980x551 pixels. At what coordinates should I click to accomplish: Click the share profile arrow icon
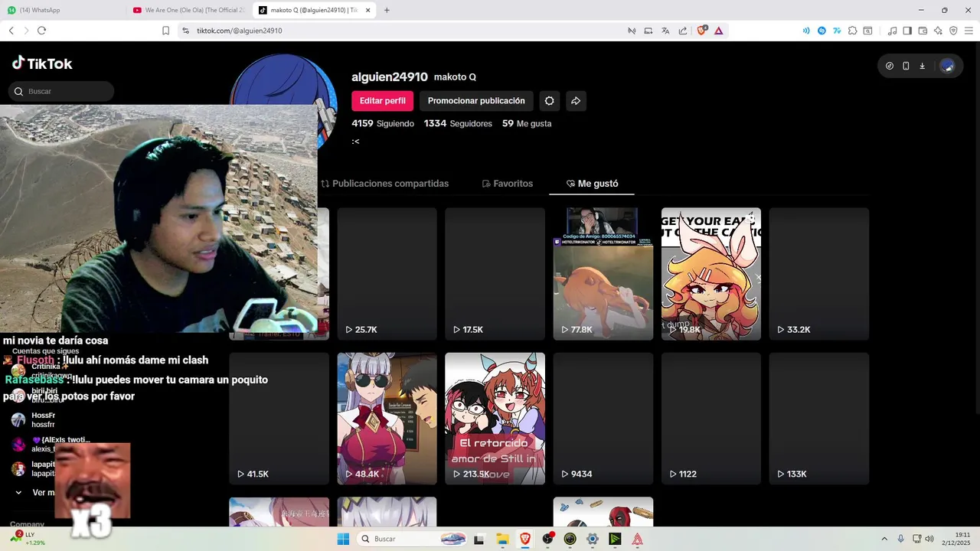coord(576,101)
